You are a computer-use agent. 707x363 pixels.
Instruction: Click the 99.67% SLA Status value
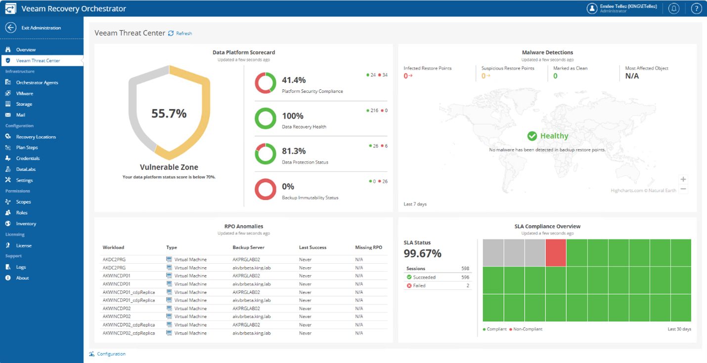pyautogui.click(x=423, y=253)
